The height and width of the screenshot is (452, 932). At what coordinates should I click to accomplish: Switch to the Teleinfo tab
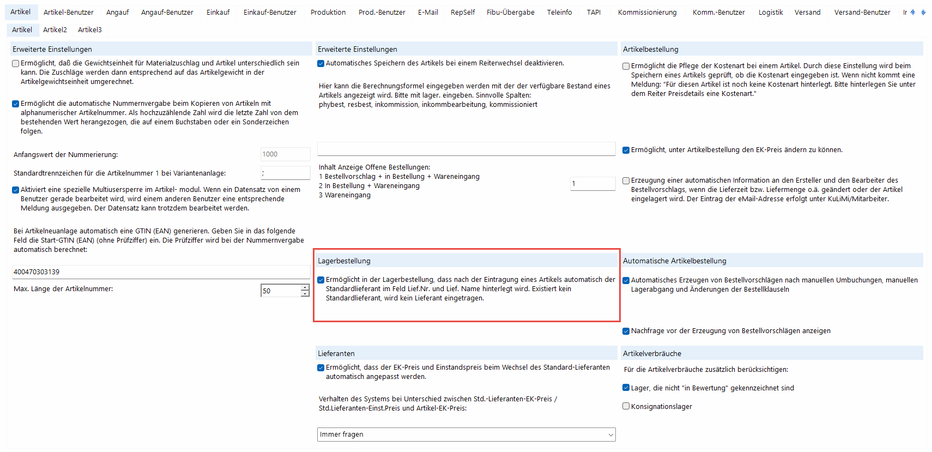560,12
